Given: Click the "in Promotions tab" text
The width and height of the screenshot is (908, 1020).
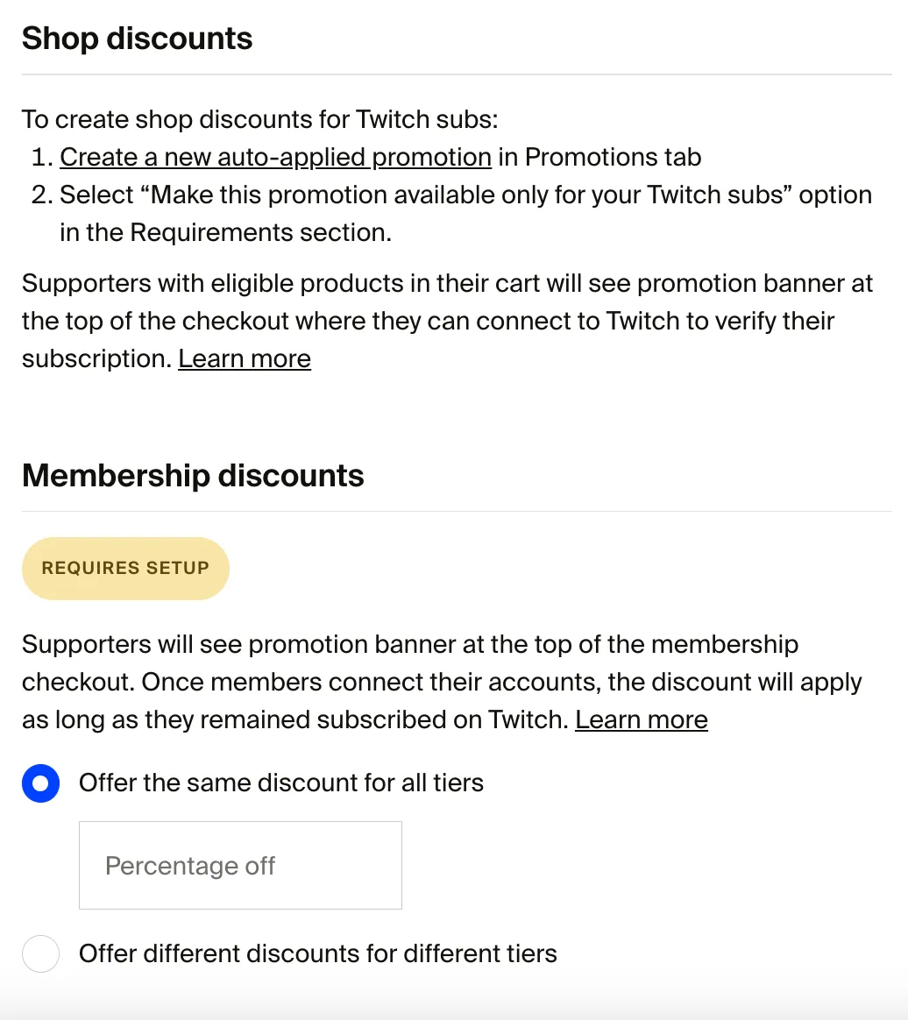Looking at the screenshot, I should coord(599,158).
